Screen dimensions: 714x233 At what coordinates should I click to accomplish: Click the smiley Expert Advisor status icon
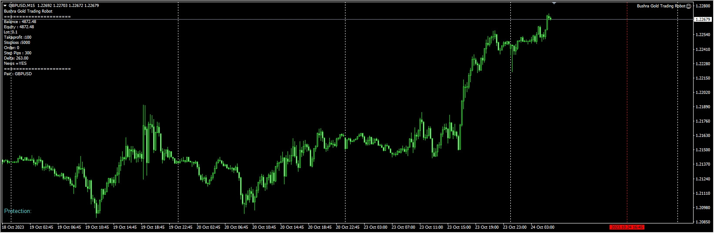[x=689, y=6]
